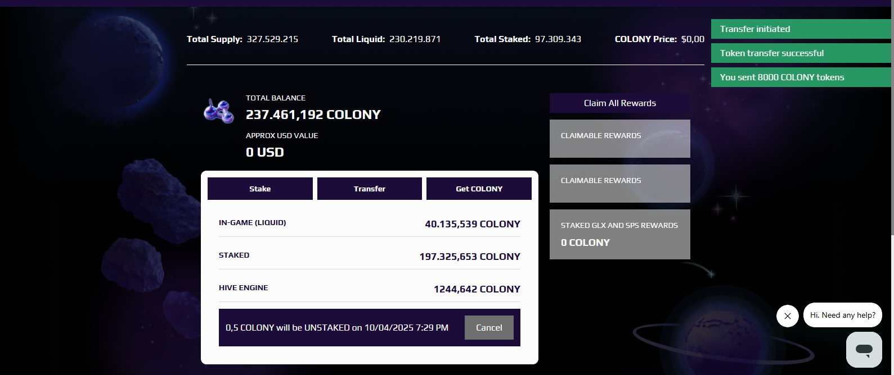Open the Staked GLX and SPS Rewards card
Viewport: 894px width, 375px height.
tap(620, 234)
